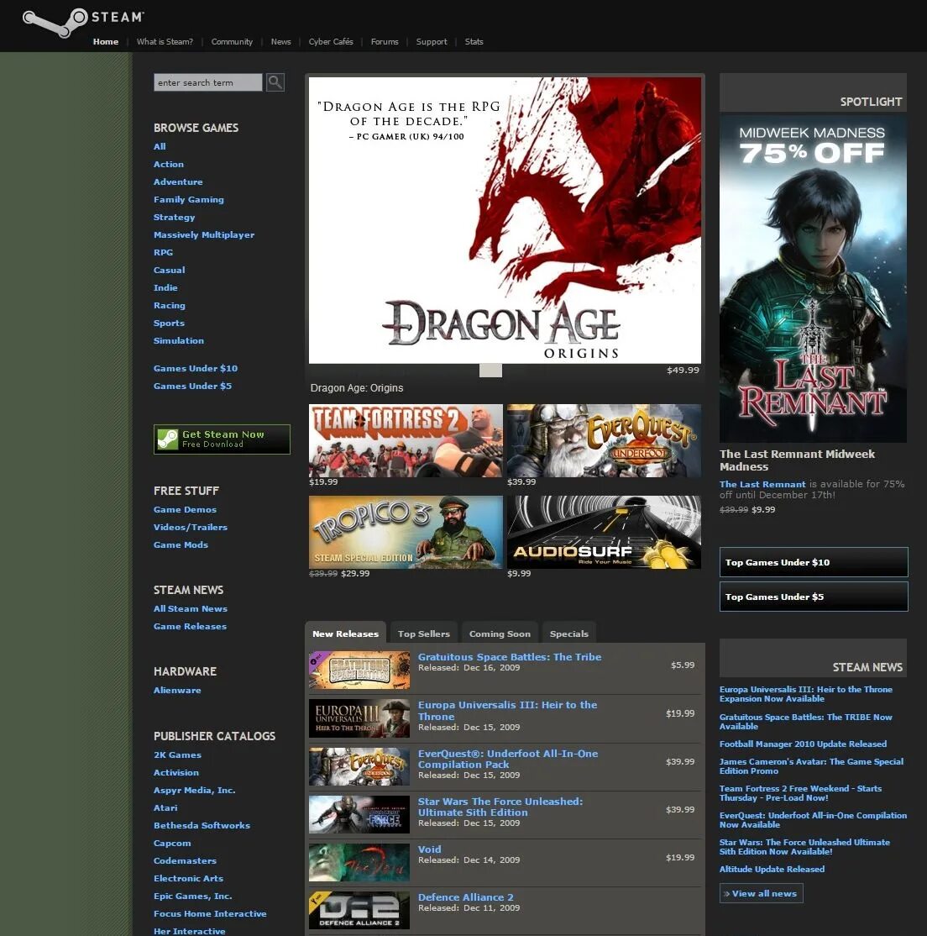Open the EverQuest Underfoot capsule image
Viewport: 927px width, 936px height.
(x=604, y=440)
